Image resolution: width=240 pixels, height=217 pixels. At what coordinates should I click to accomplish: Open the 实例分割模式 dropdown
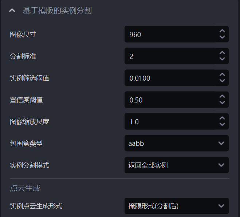click(176, 165)
